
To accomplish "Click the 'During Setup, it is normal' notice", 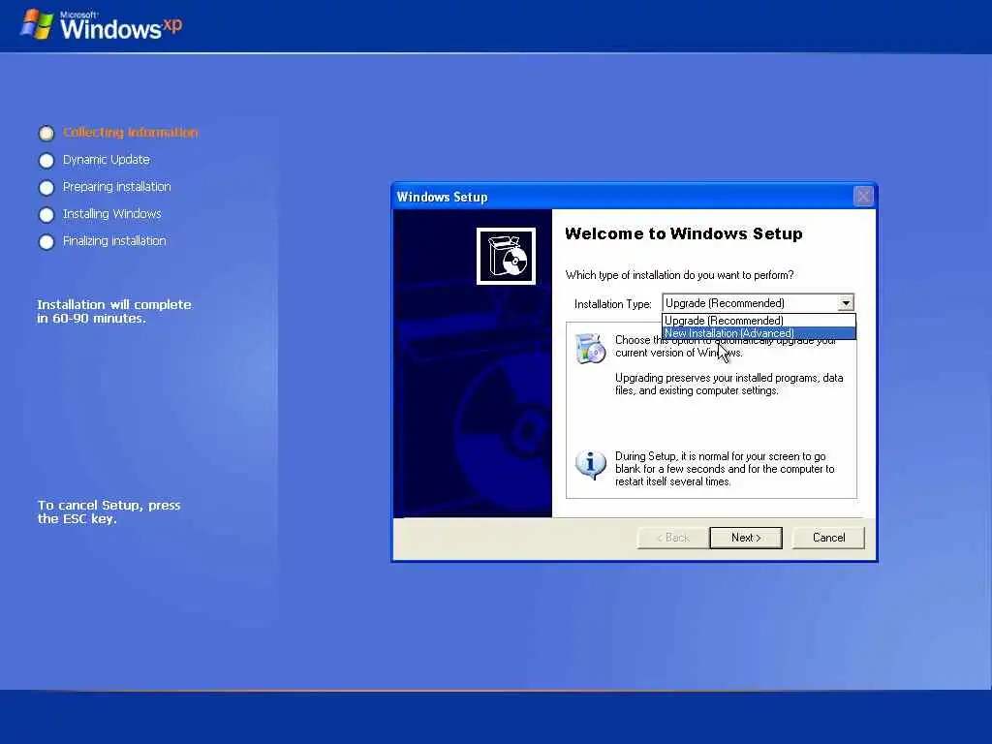I will pos(725,469).
